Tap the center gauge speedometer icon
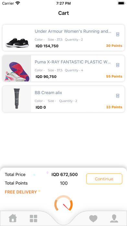The height and width of the screenshot is (226, 127). tap(63, 203)
